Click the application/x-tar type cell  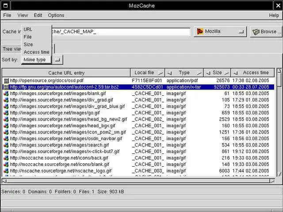click(x=184, y=87)
